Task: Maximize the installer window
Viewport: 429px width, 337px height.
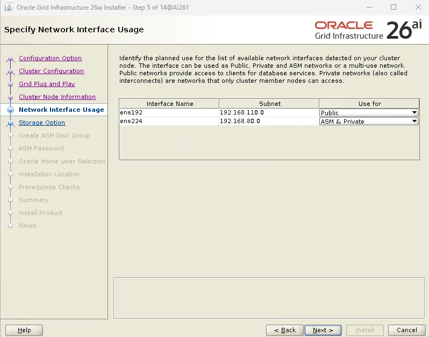Action: pyautogui.click(x=394, y=7)
